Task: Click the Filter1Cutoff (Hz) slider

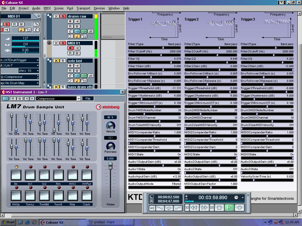Action: coord(155,55)
